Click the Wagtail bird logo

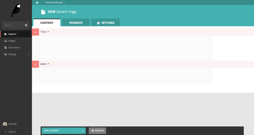click(x=15, y=10)
